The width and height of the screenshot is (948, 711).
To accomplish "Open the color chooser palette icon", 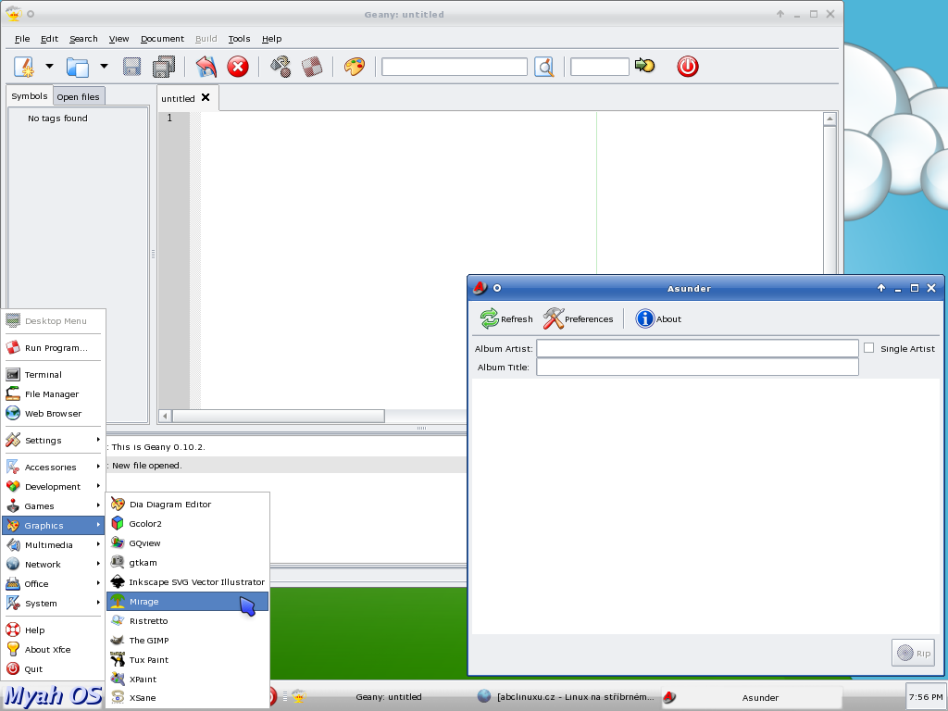I will 355,67.
